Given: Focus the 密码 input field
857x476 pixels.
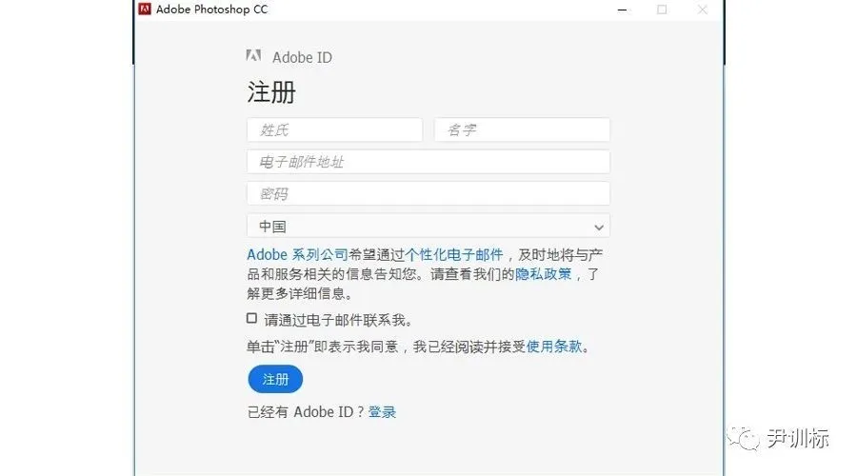Looking at the screenshot, I should pos(428,193).
